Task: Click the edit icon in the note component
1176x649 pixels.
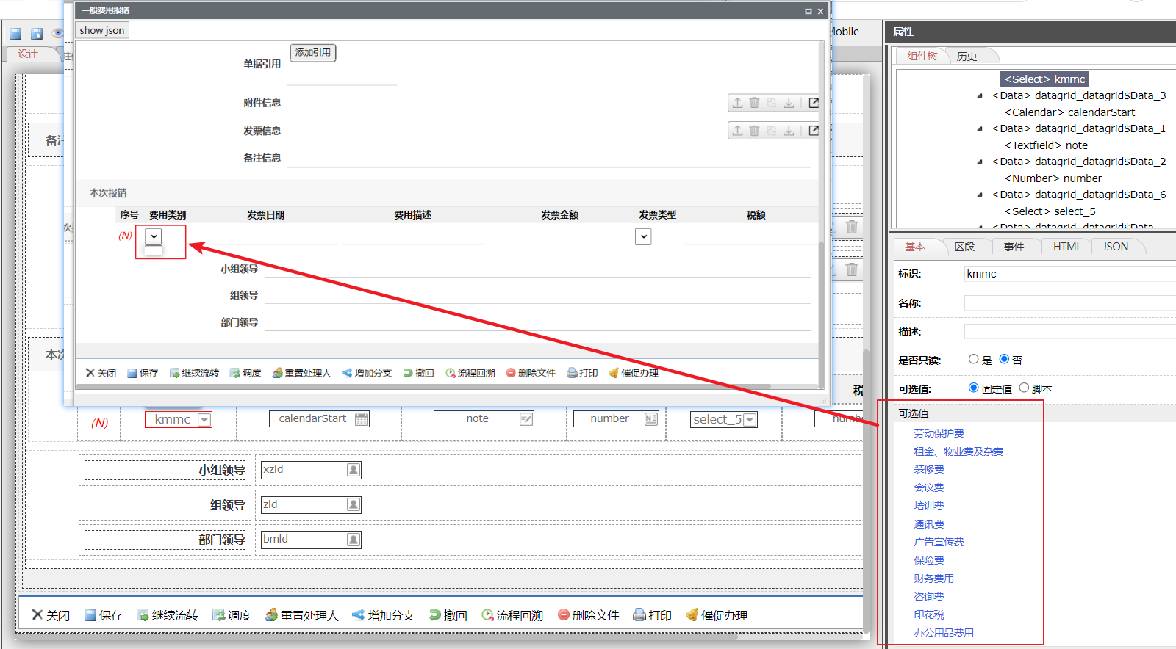Action: [x=526, y=419]
